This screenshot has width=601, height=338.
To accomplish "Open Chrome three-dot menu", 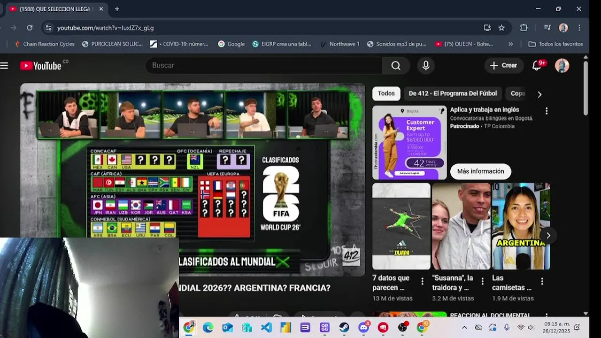I will point(579,28).
